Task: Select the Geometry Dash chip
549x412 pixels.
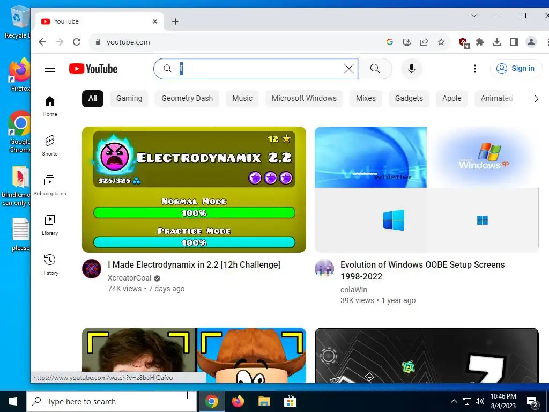Action: 187,99
